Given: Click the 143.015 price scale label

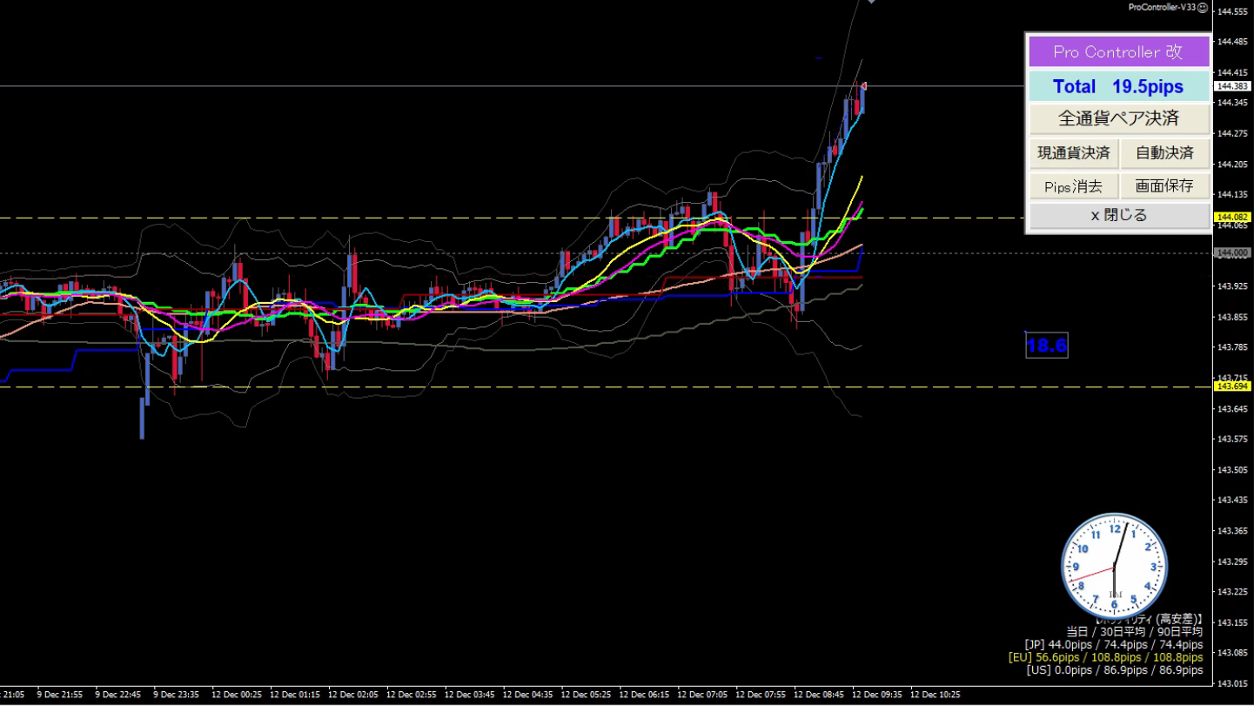Looking at the screenshot, I should tap(1232, 683).
